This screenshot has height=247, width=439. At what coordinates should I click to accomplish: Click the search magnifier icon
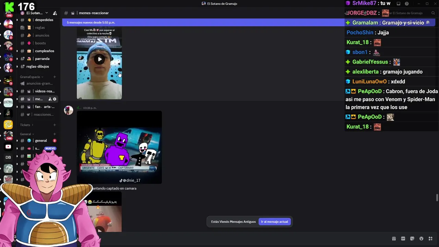pos(434,13)
